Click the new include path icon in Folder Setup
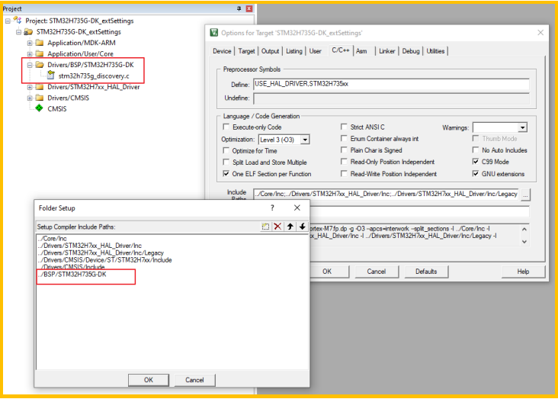558x399 pixels. [x=265, y=227]
